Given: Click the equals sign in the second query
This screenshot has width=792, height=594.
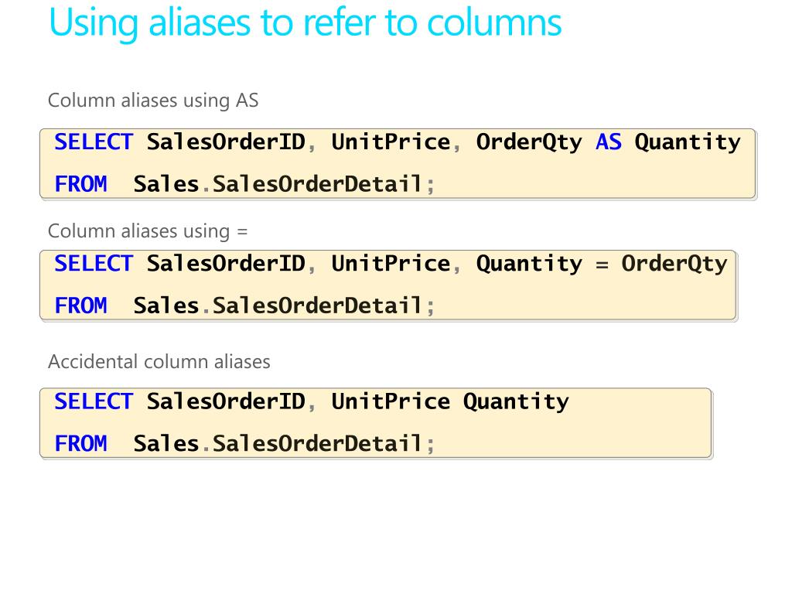Looking at the screenshot, I should coord(602,264).
